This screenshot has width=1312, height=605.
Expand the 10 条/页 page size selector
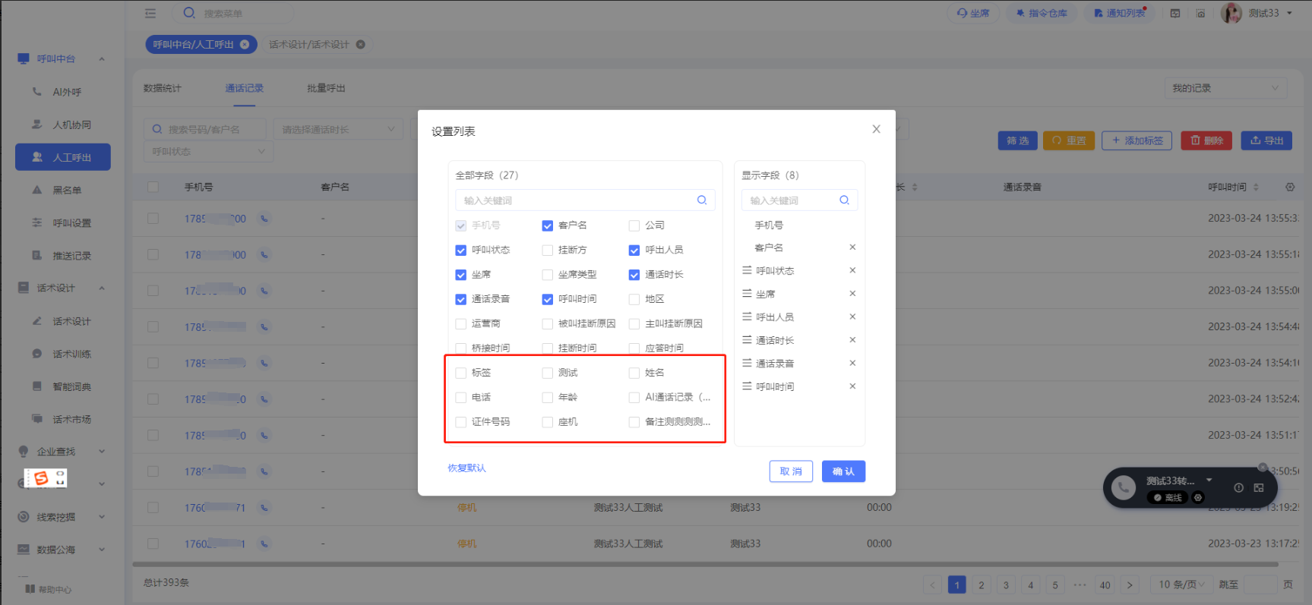click(1181, 585)
